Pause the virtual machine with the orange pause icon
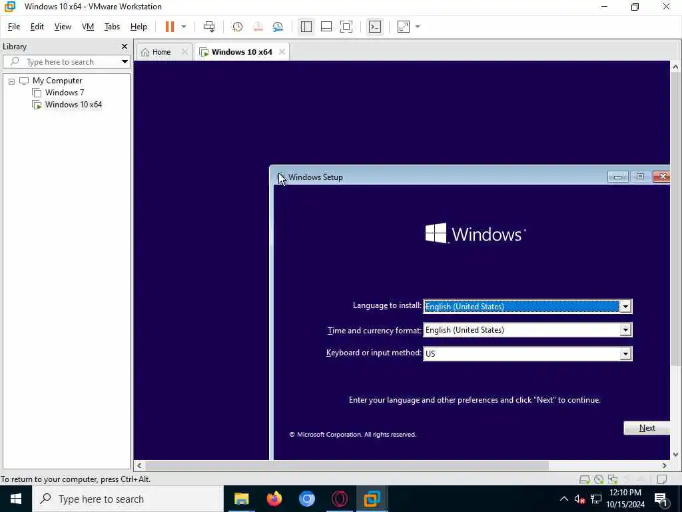 tap(170, 27)
